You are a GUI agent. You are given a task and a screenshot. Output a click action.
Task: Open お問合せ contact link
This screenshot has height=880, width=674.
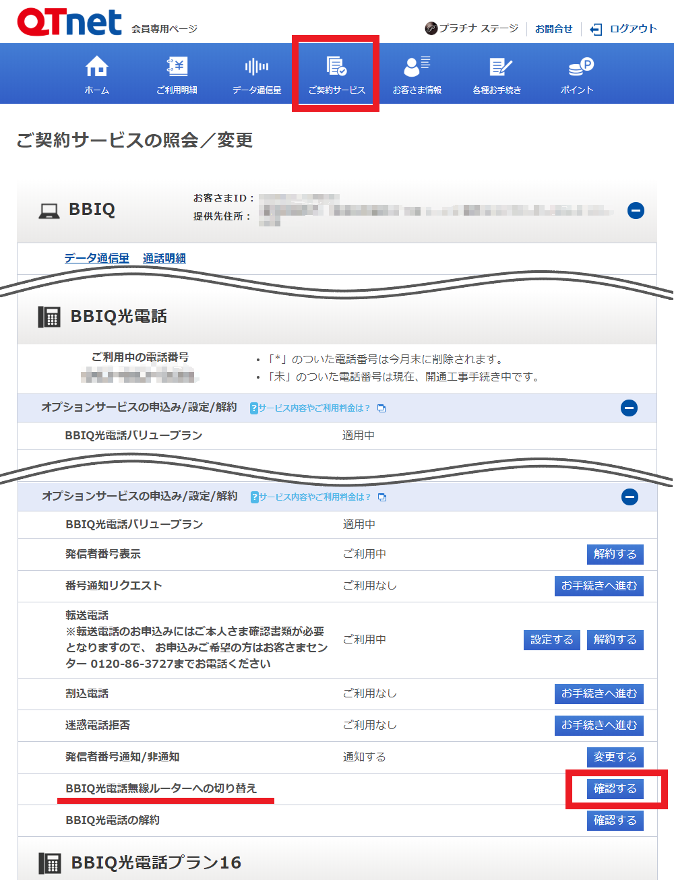coord(553,29)
